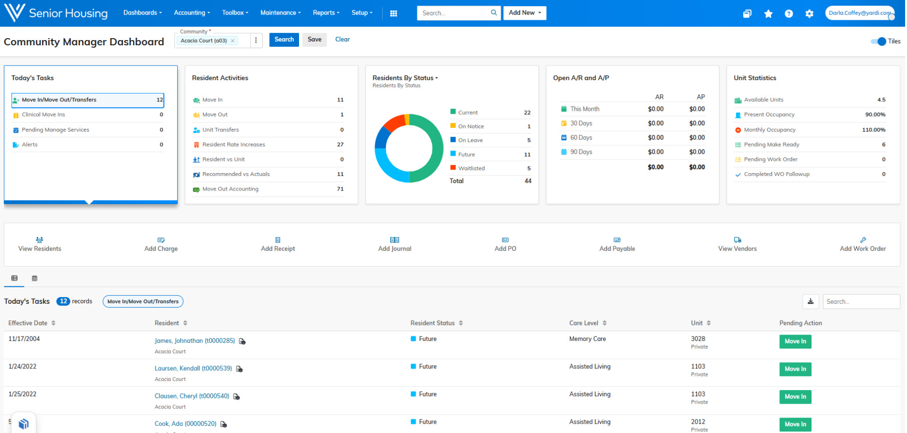
Task: Open the Add New dropdown
Action: pyautogui.click(x=524, y=13)
